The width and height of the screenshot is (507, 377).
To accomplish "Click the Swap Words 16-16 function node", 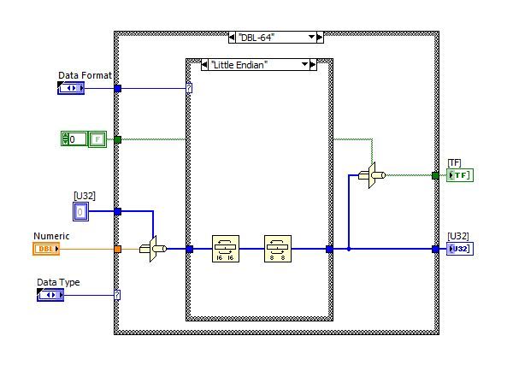I will coord(226,249).
